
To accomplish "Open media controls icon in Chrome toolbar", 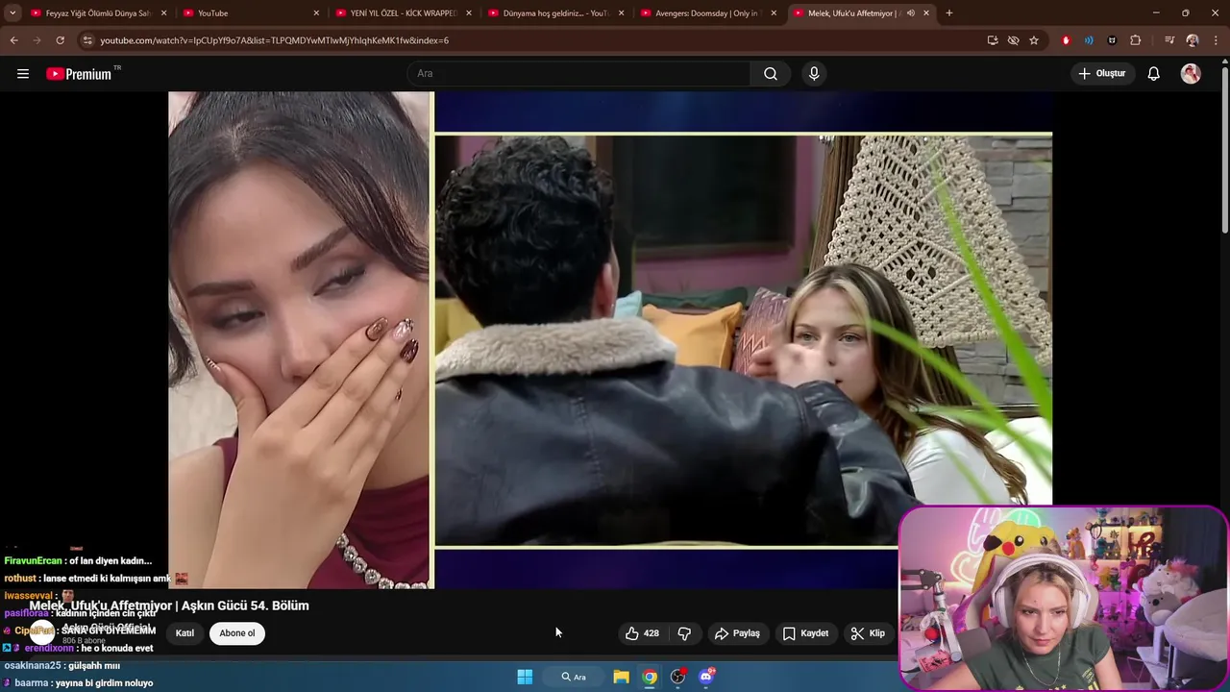I will 1169,40.
